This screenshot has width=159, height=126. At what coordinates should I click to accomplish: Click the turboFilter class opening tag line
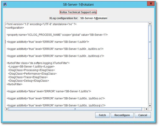click(x=38, y=63)
